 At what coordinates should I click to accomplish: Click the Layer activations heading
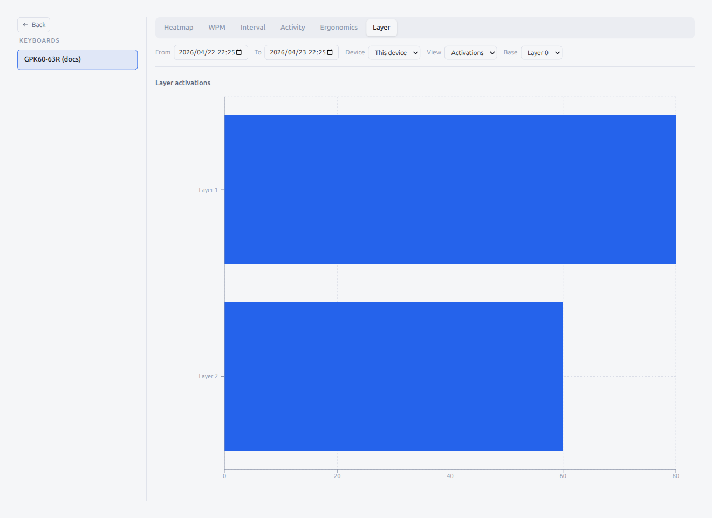click(183, 83)
